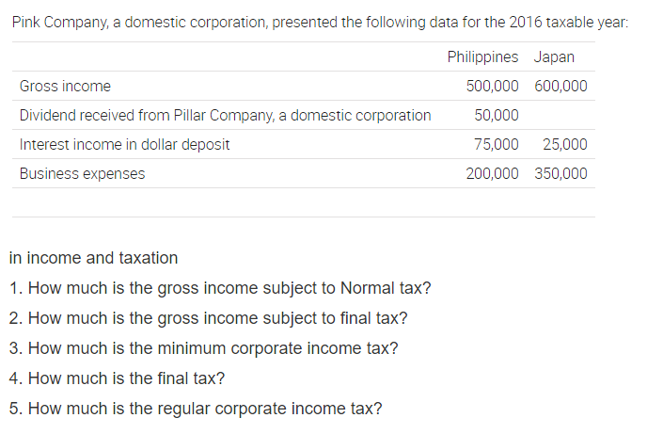This screenshot has height=434, width=663.
Task: Click question 1 about Normal tax
Action: (x=220, y=288)
